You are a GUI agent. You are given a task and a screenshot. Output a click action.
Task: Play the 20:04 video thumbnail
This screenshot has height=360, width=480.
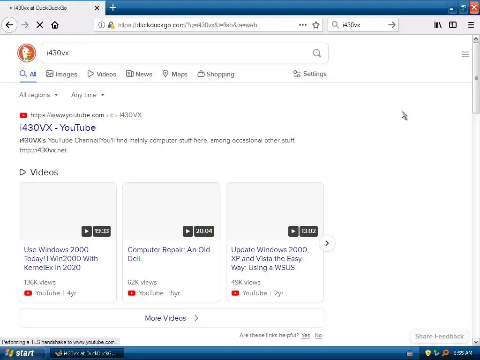click(171, 211)
